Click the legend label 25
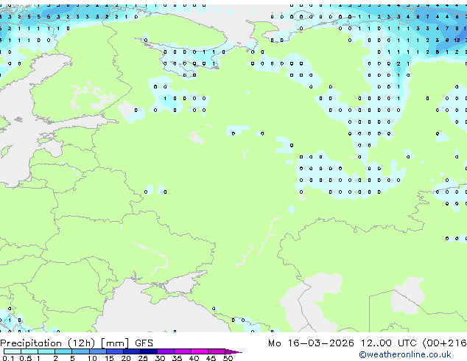The image size is (467, 361). [143, 358]
